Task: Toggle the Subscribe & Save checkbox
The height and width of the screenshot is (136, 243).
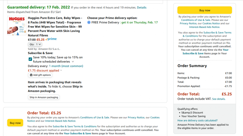Action: (x=30, y=59)
